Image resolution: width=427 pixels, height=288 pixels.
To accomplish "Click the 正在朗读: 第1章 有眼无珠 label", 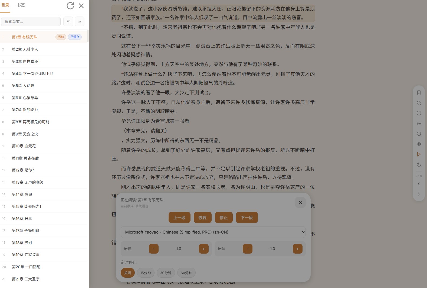I will click(x=142, y=200).
